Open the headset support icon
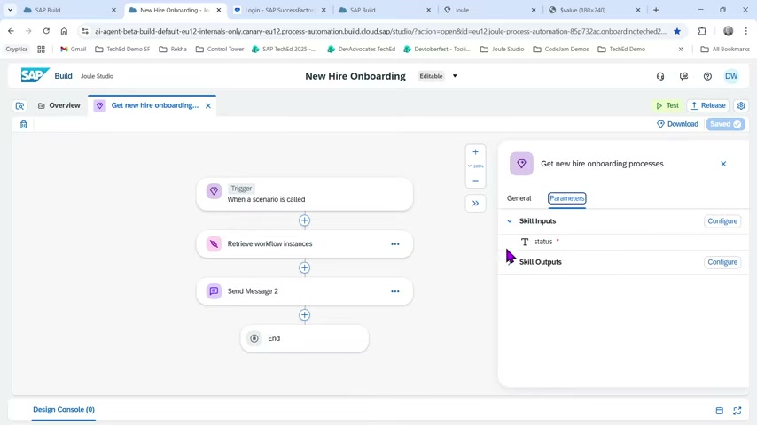Screen dimensions: 757x425 [660, 76]
